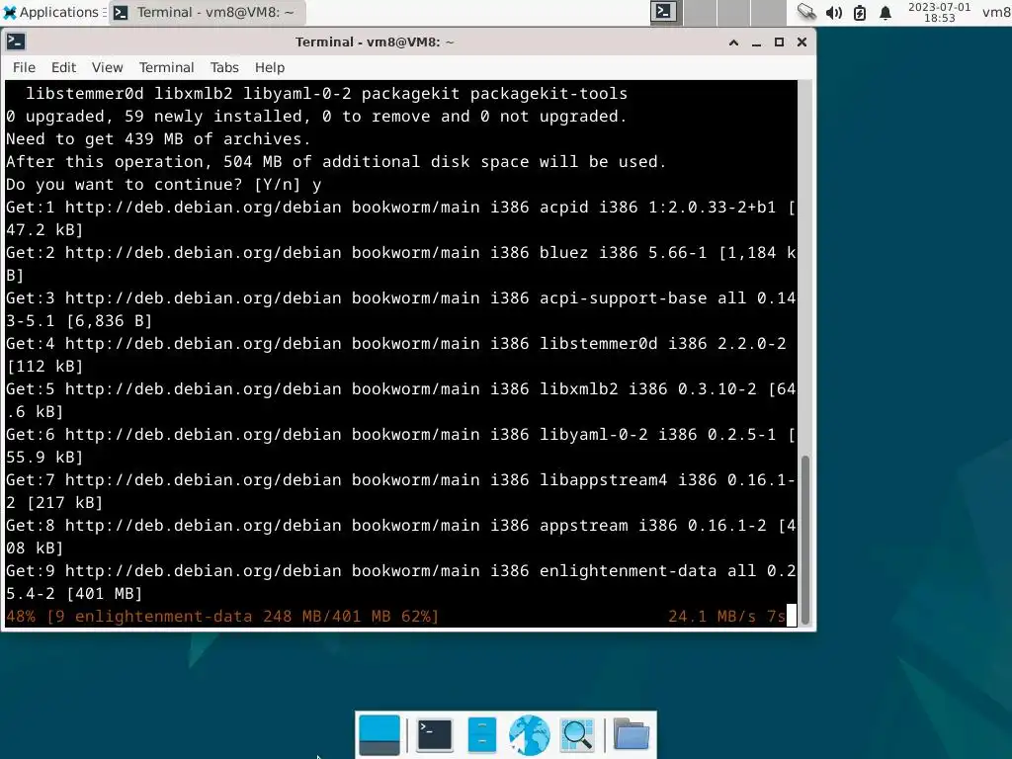Open Application Finder magnifier dock icon
1012x759 pixels.
(577, 735)
